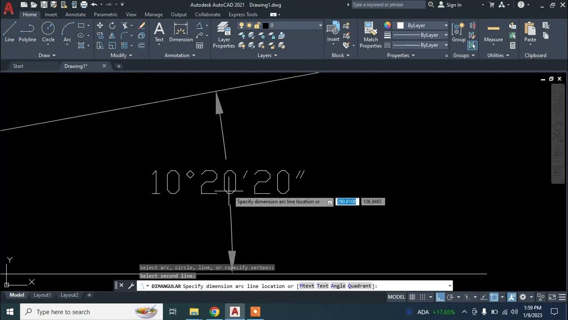The image size is (568, 320).
Task: Toggle group selection on/off in Groups panel
Action: [473, 45]
